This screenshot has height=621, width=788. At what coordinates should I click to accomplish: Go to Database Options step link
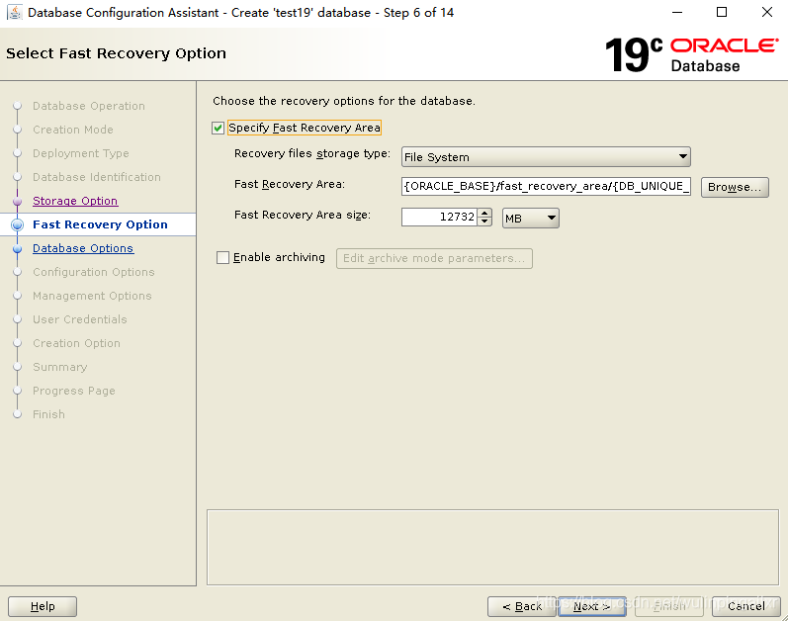(83, 248)
